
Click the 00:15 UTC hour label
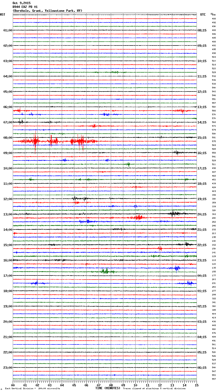(x=202, y=276)
